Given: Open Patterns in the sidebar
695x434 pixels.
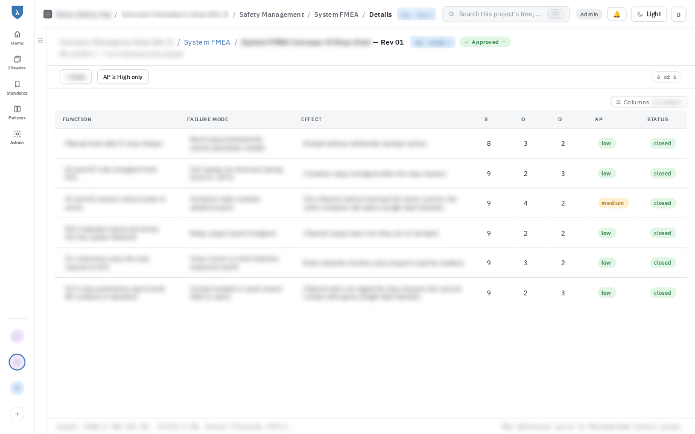Looking at the screenshot, I should pyautogui.click(x=17, y=113).
